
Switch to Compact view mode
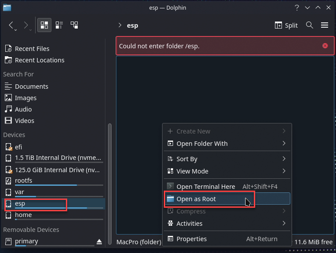pos(59,25)
